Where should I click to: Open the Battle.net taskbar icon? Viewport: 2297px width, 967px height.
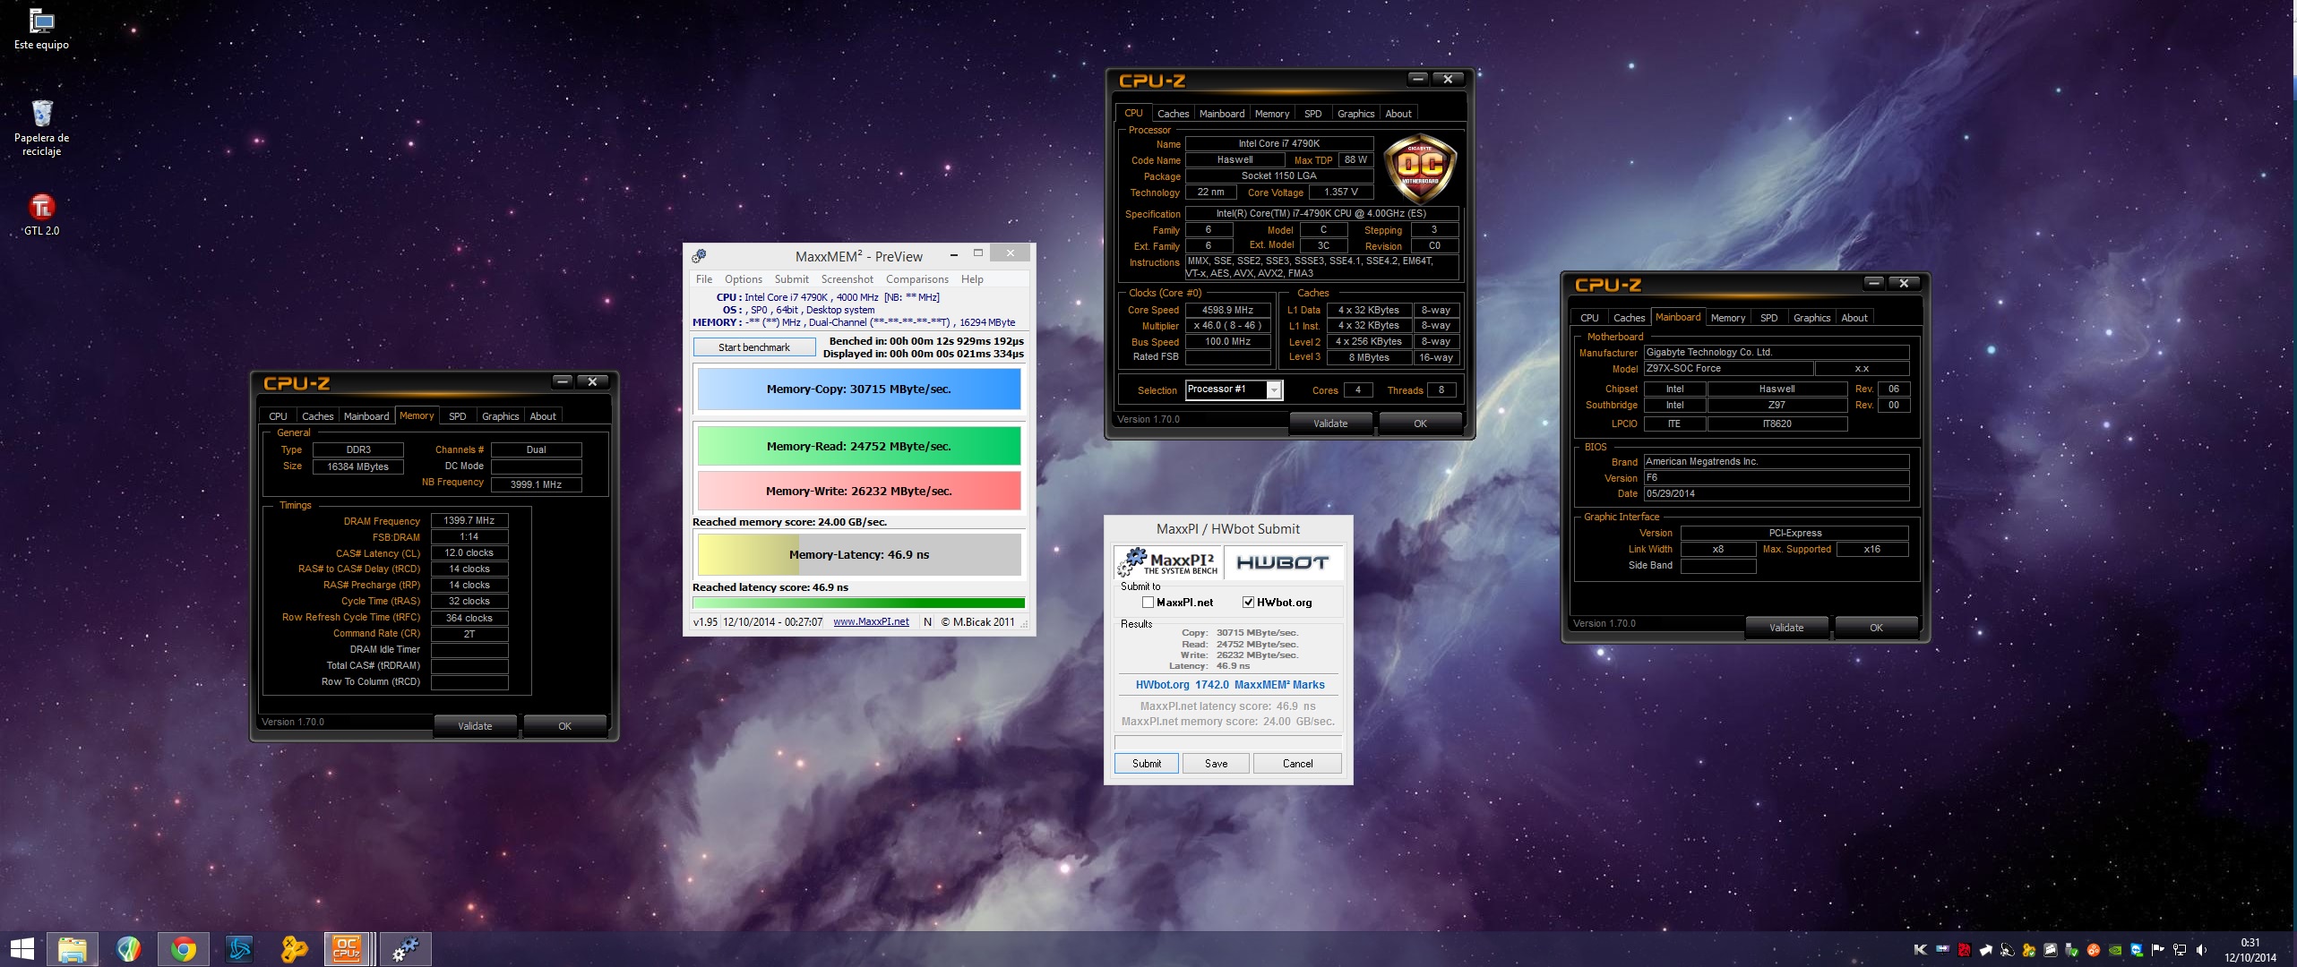pos(239,949)
